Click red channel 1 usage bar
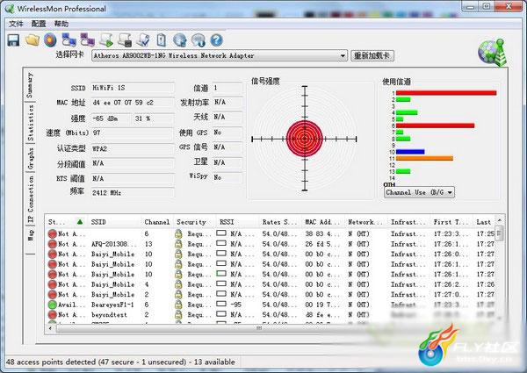 tap(446, 93)
